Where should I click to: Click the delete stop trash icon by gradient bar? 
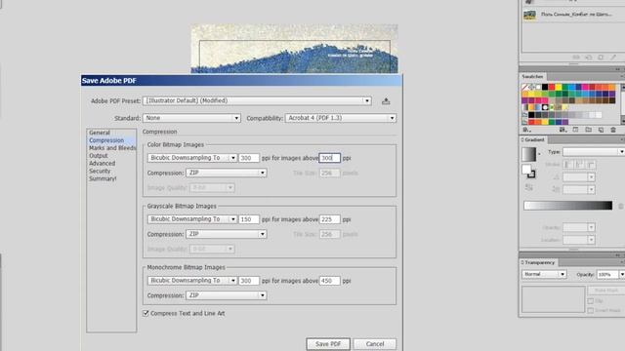(x=621, y=206)
